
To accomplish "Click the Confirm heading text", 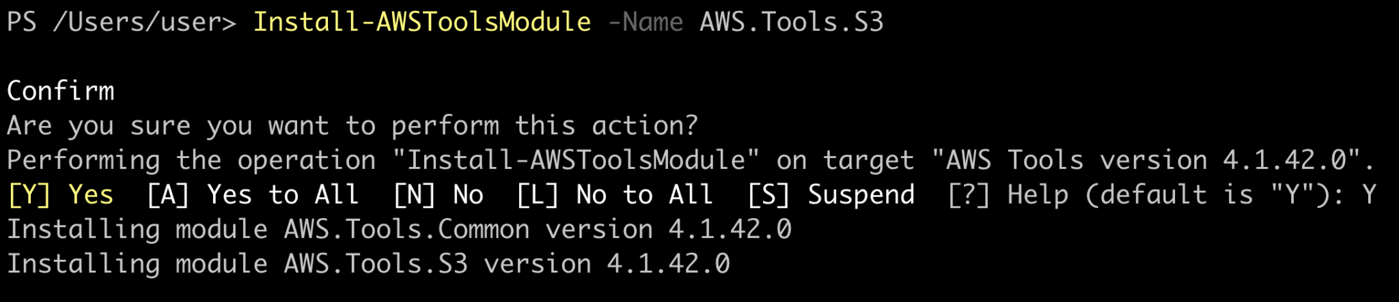I will point(61,91).
